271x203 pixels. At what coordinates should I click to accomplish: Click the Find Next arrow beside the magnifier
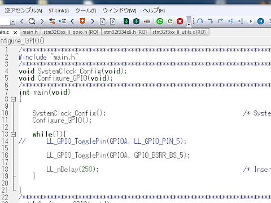42,21
